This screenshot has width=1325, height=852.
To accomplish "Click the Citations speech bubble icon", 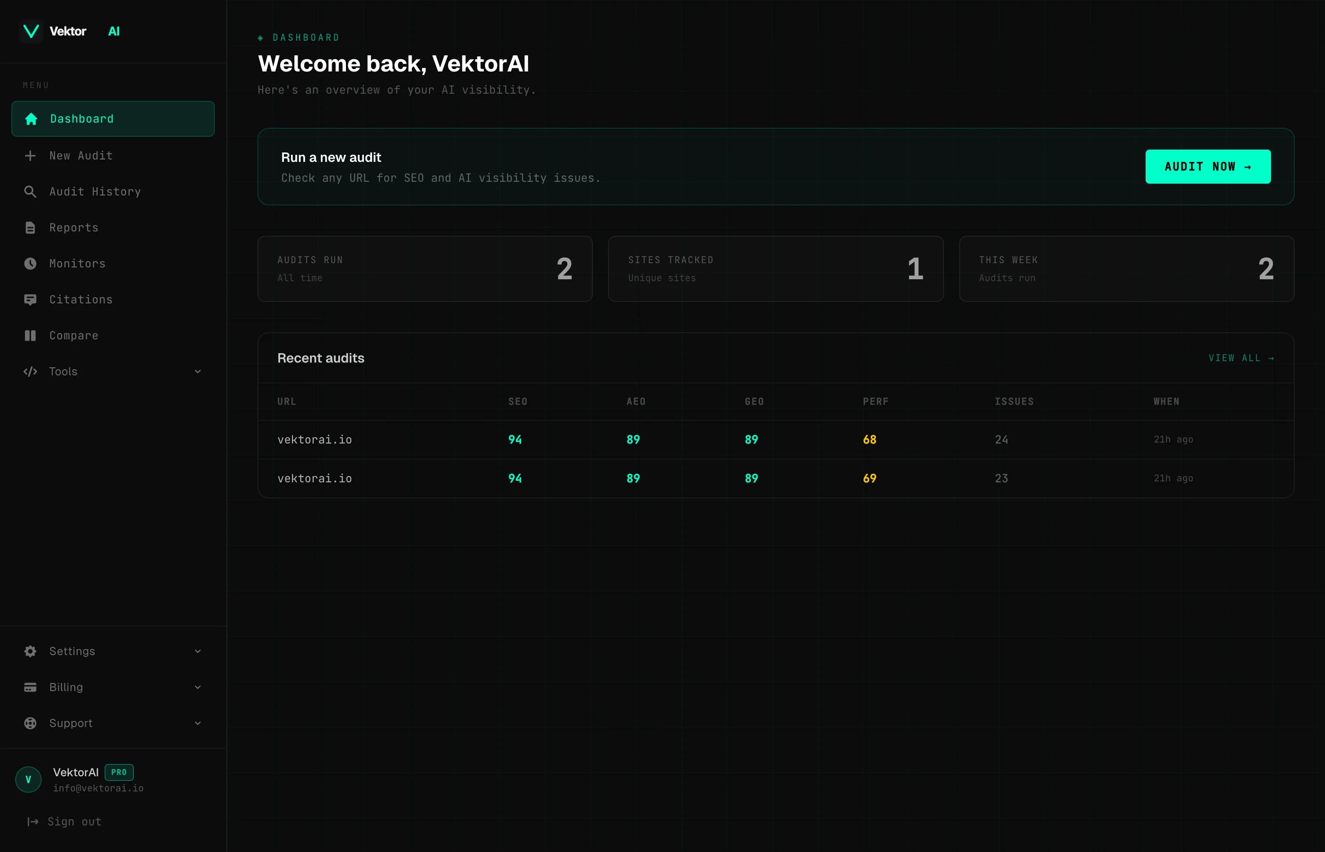I will tap(30, 299).
